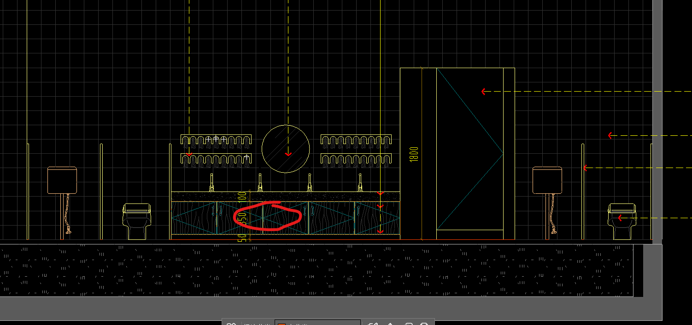Select the leftmost vanity cabinet door
The image size is (692, 325).
[x=194, y=218]
